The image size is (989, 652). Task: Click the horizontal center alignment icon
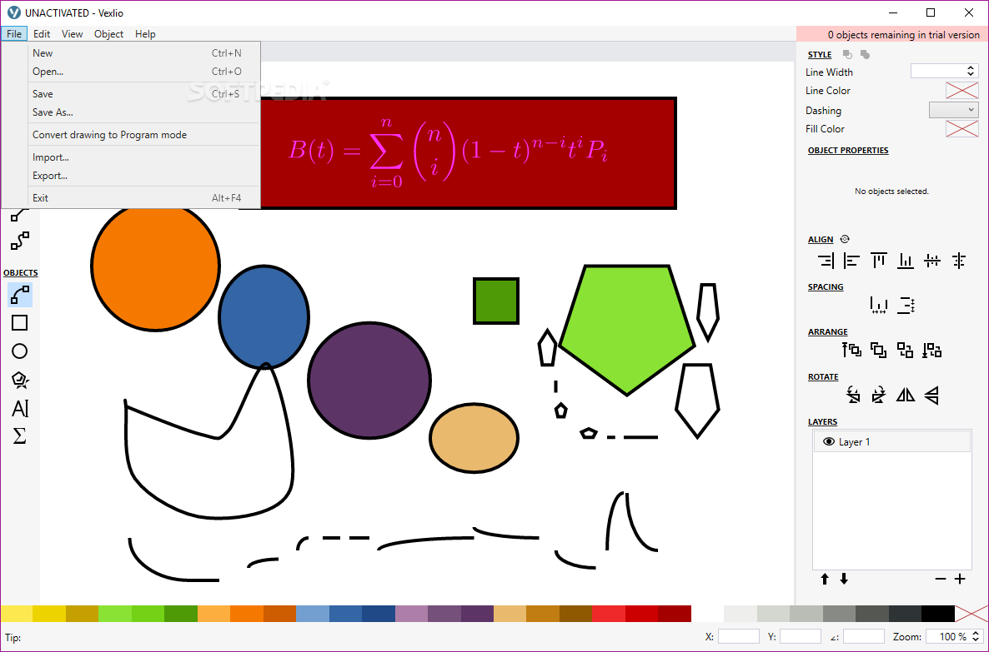932,260
